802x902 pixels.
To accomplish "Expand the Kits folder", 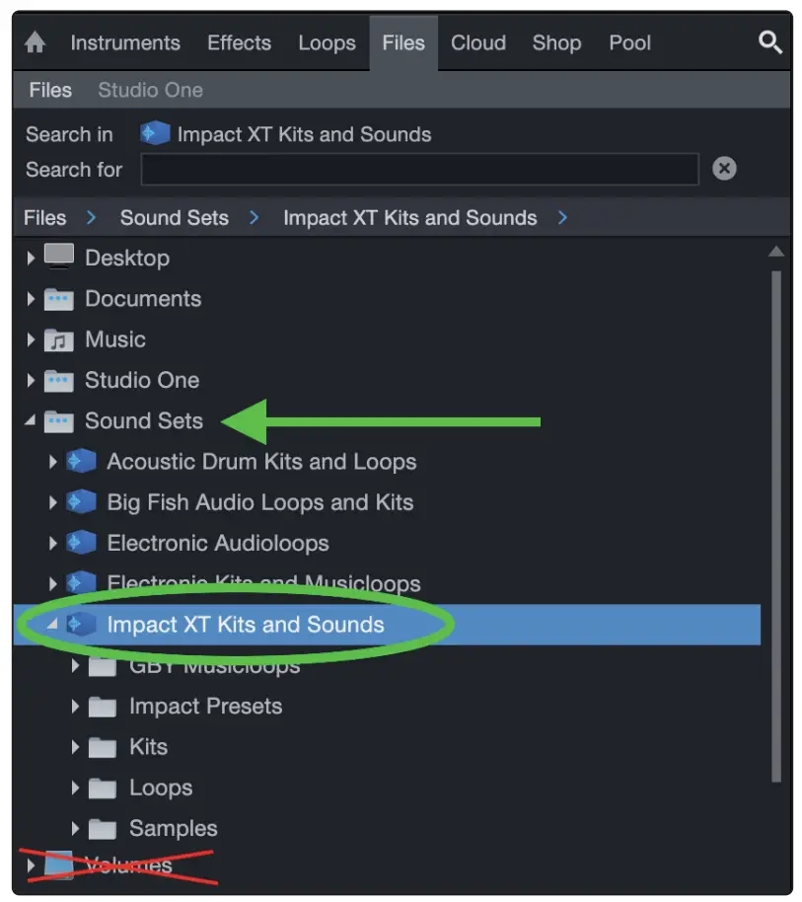I will pos(75,747).
